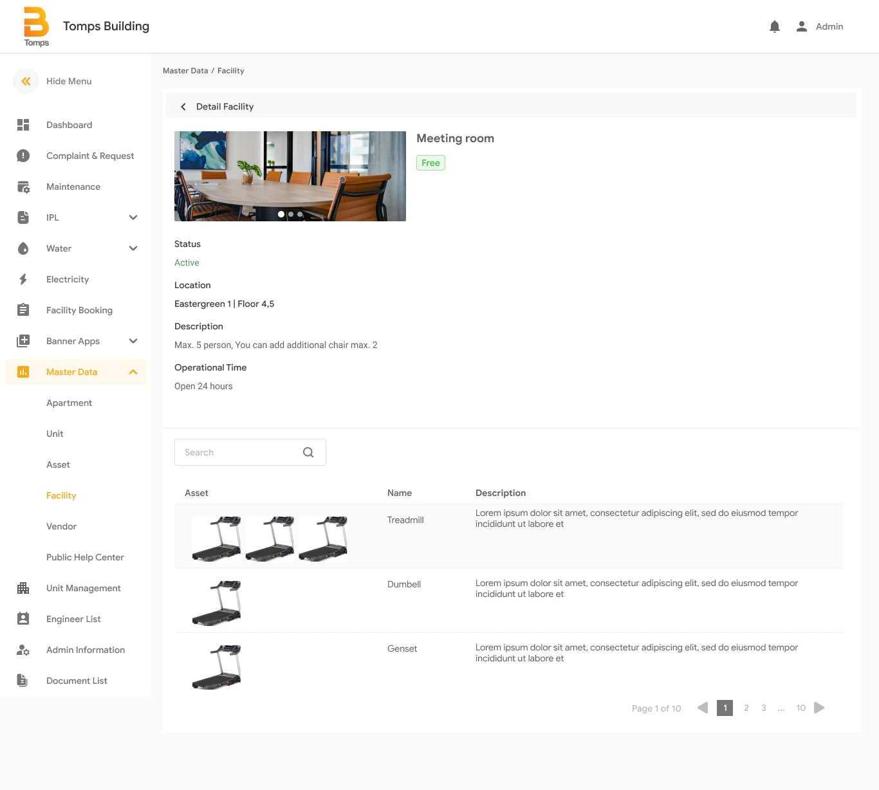Expand the Banner Apps submenu
The image size is (879, 790).
(133, 341)
